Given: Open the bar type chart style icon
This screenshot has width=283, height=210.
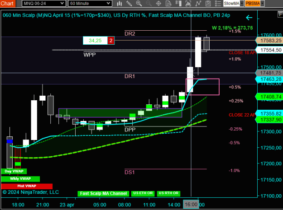Looking at the screenshot, I should click(119, 4).
